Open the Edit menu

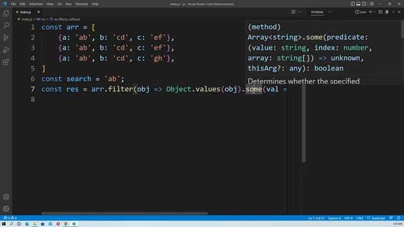pyautogui.click(x=23, y=4)
